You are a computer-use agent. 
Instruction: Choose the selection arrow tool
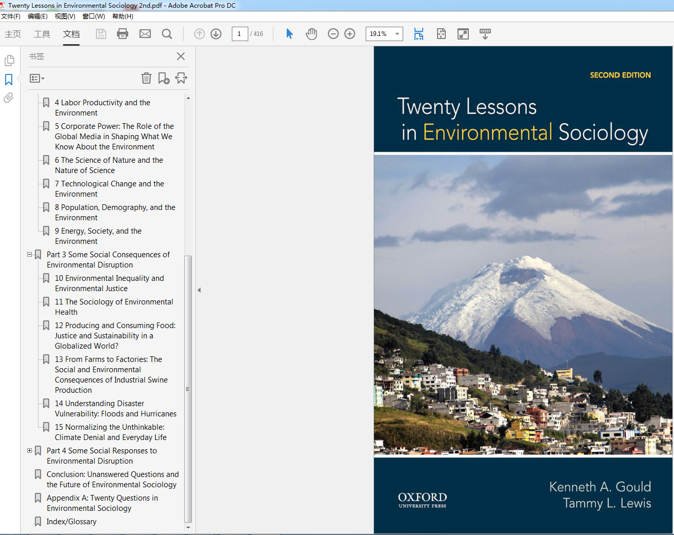[x=289, y=34]
